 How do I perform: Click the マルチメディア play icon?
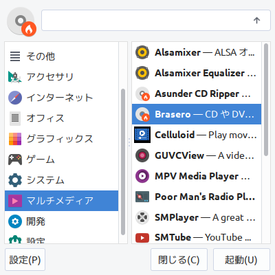tap(15, 201)
